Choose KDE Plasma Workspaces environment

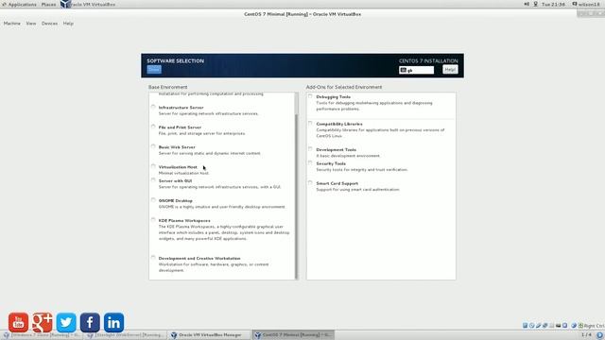pos(153,220)
